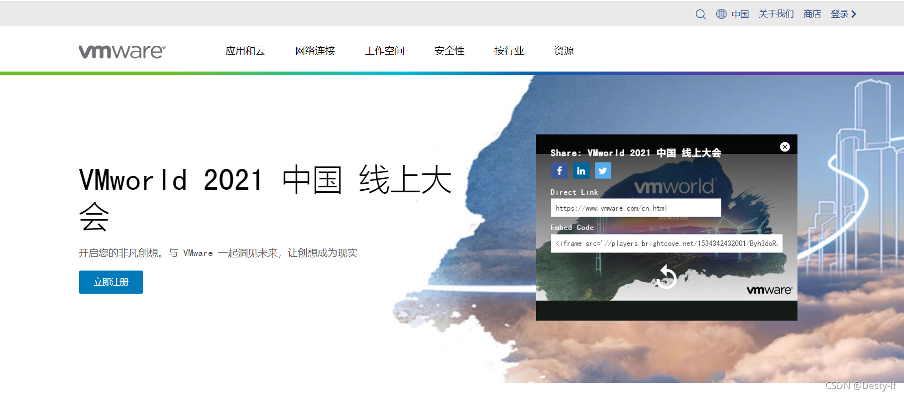Open the 应用和云 menu

(x=245, y=51)
